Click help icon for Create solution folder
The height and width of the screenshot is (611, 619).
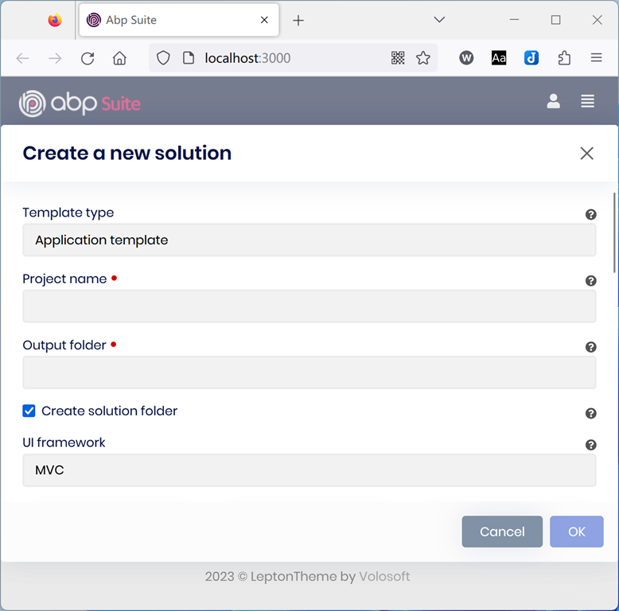pos(591,413)
